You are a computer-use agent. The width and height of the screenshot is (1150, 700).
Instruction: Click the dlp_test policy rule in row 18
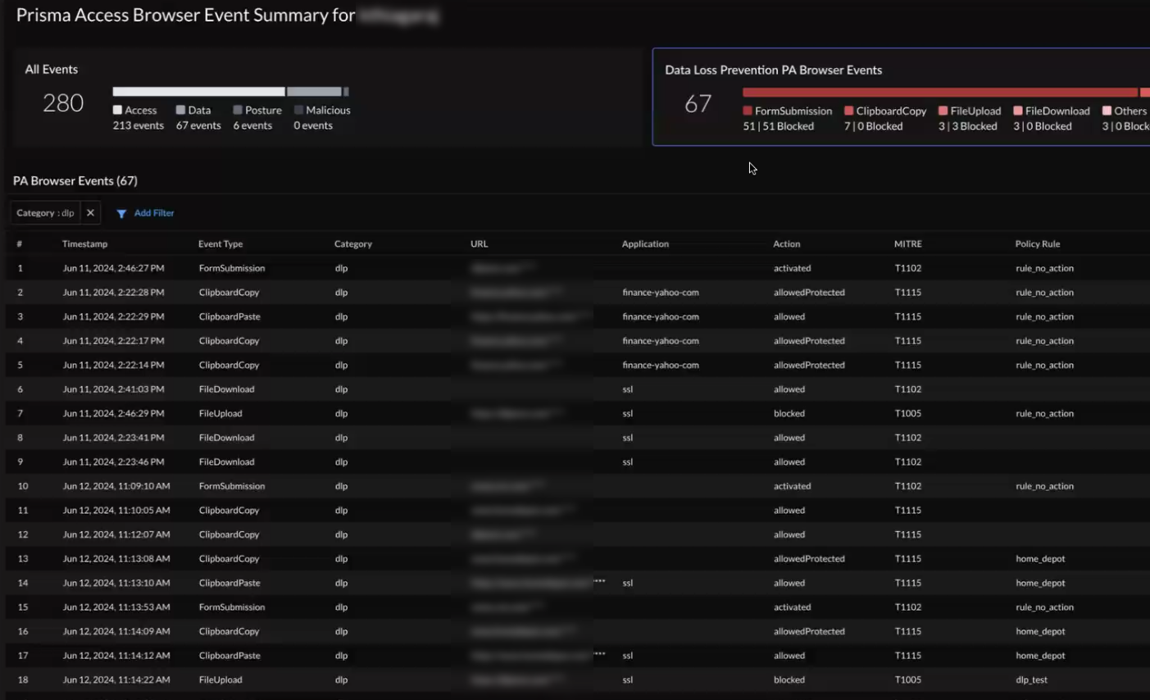pyautogui.click(x=1031, y=680)
